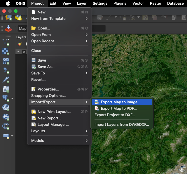The image size is (187, 174).
Task: Open the View menu
Action: click(x=67, y=3)
